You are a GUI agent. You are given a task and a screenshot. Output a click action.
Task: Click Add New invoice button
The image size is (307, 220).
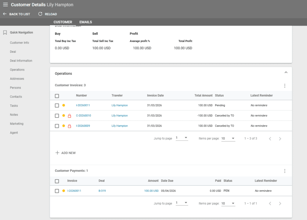click(x=66, y=153)
